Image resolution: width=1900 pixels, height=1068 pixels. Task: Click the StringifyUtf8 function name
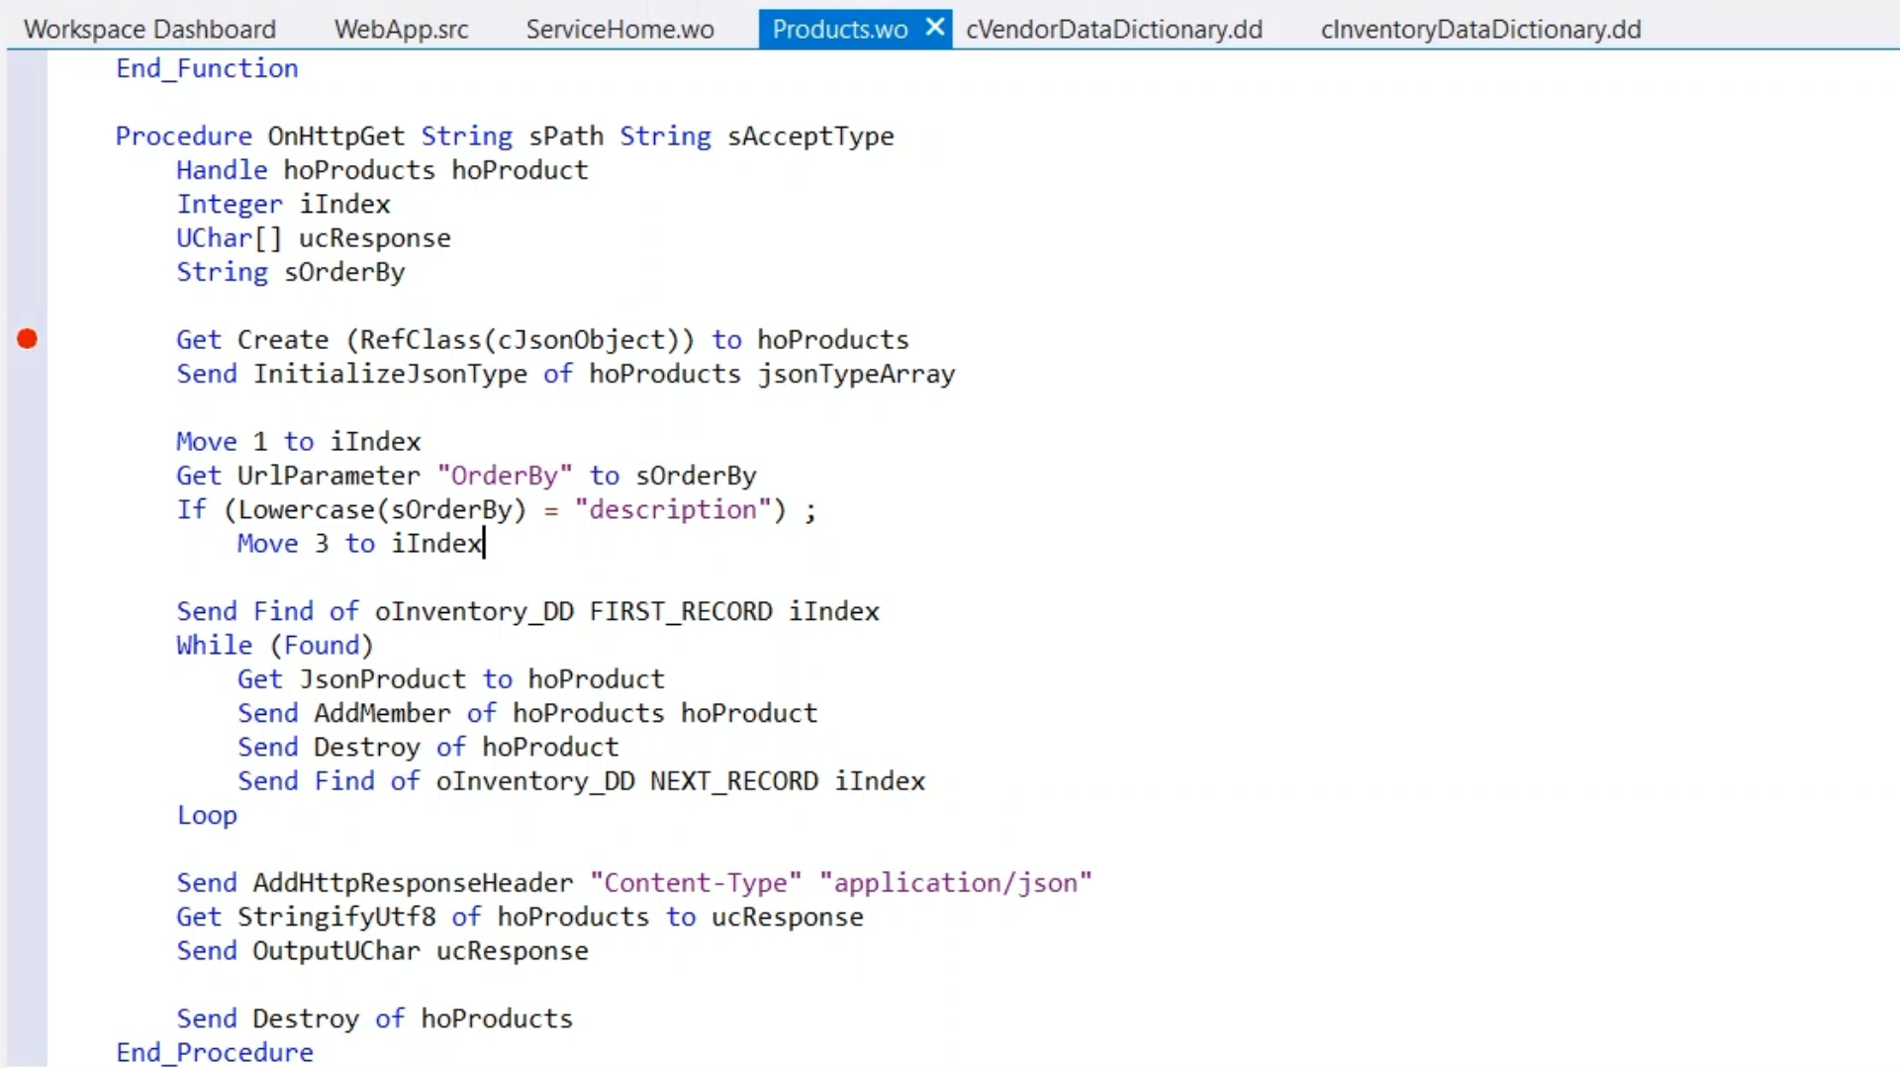tap(335, 918)
